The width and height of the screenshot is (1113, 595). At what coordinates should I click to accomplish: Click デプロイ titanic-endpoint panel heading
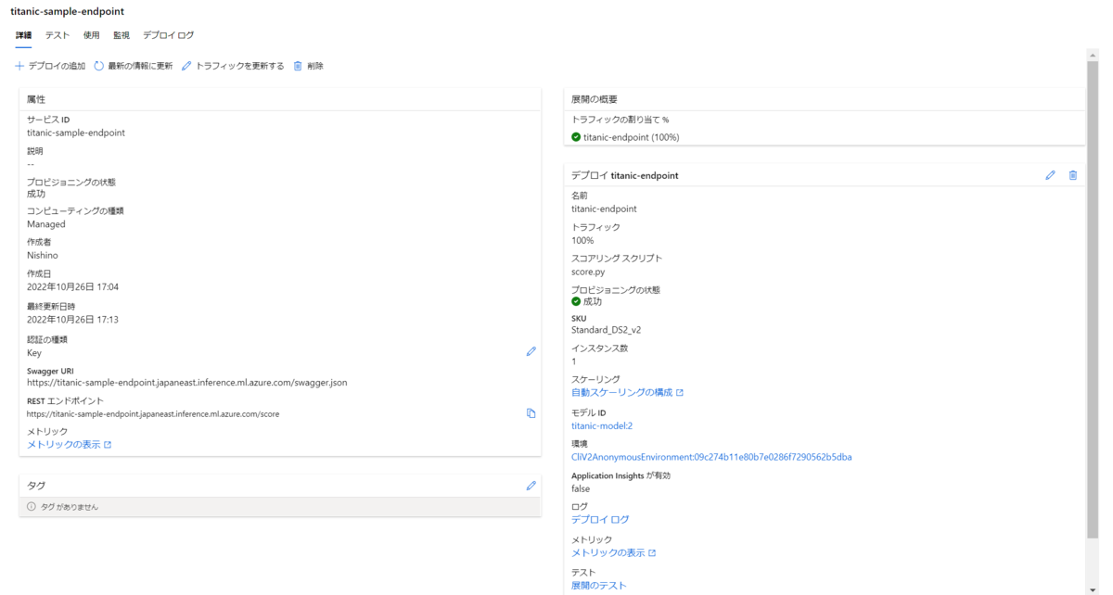tap(625, 175)
